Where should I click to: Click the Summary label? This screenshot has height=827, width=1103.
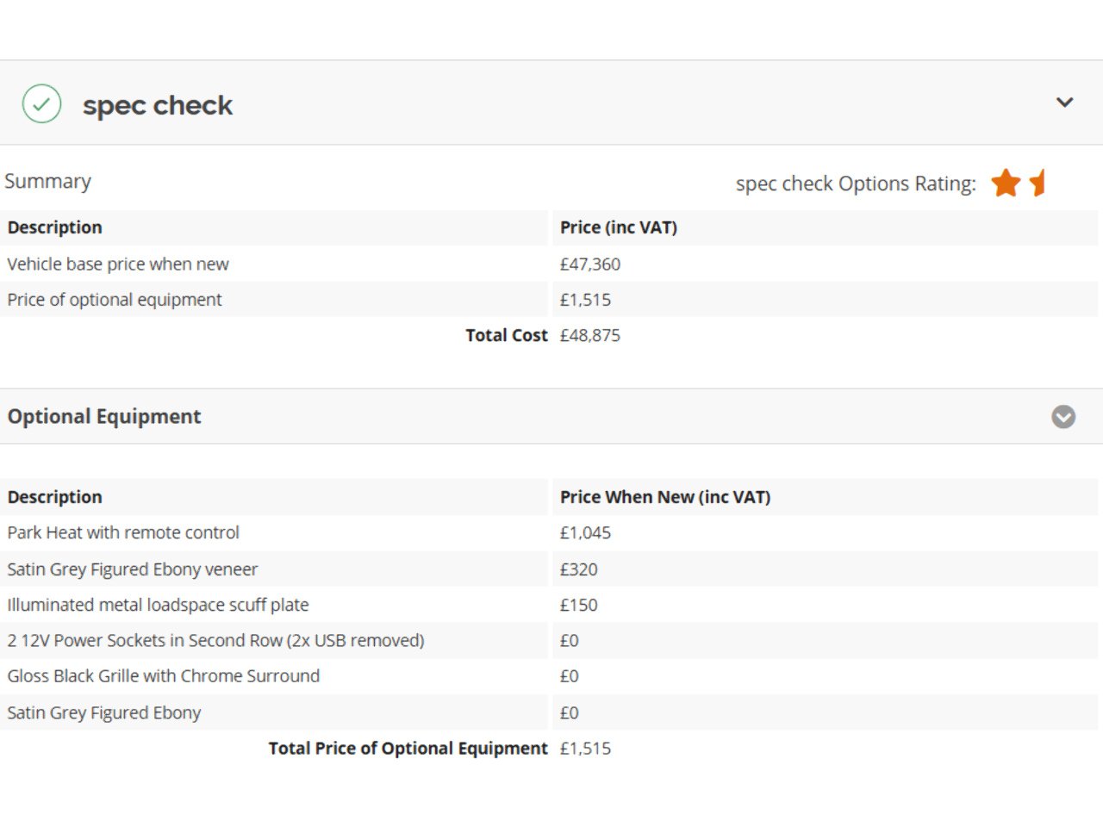[x=47, y=181]
